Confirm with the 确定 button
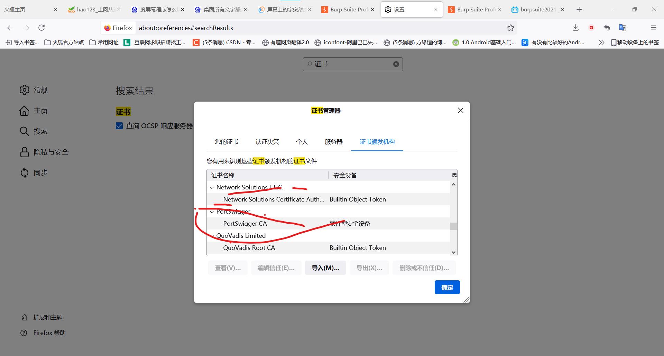The image size is (664, 356). point(447,287)
